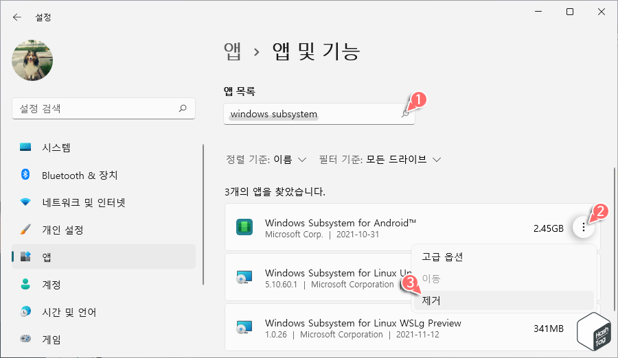Click the 341MB size value
The height and width of the screenshot is (358, 618).
[549, 329]
